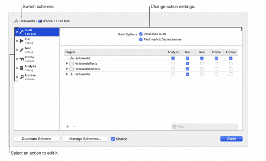Expand the Archive action disclosure triangle
The height and width of the screenshot is (161, 266).
(x=17, y=77)
